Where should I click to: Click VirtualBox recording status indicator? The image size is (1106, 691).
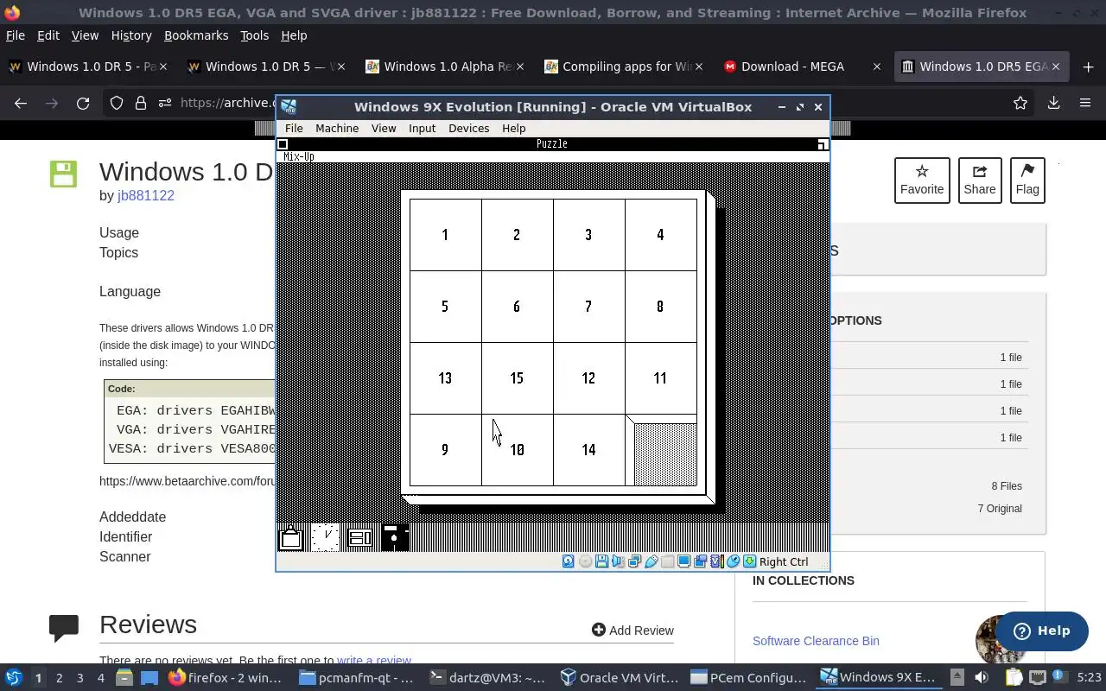700,561
